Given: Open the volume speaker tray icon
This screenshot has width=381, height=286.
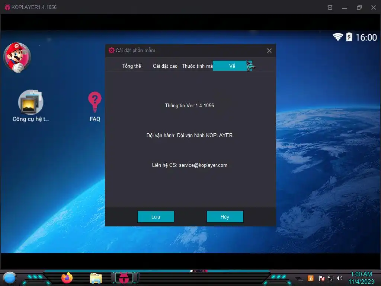Looking at the screenshot, I should point(340,278).
